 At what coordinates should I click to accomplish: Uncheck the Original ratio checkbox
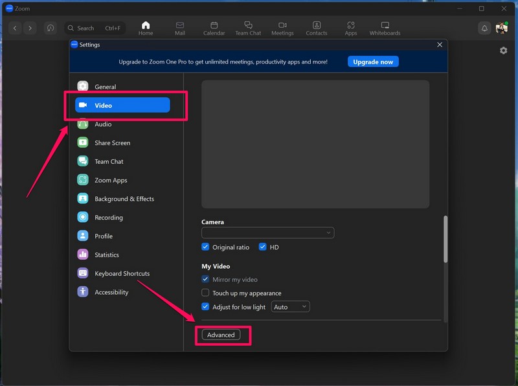[206, 247]
